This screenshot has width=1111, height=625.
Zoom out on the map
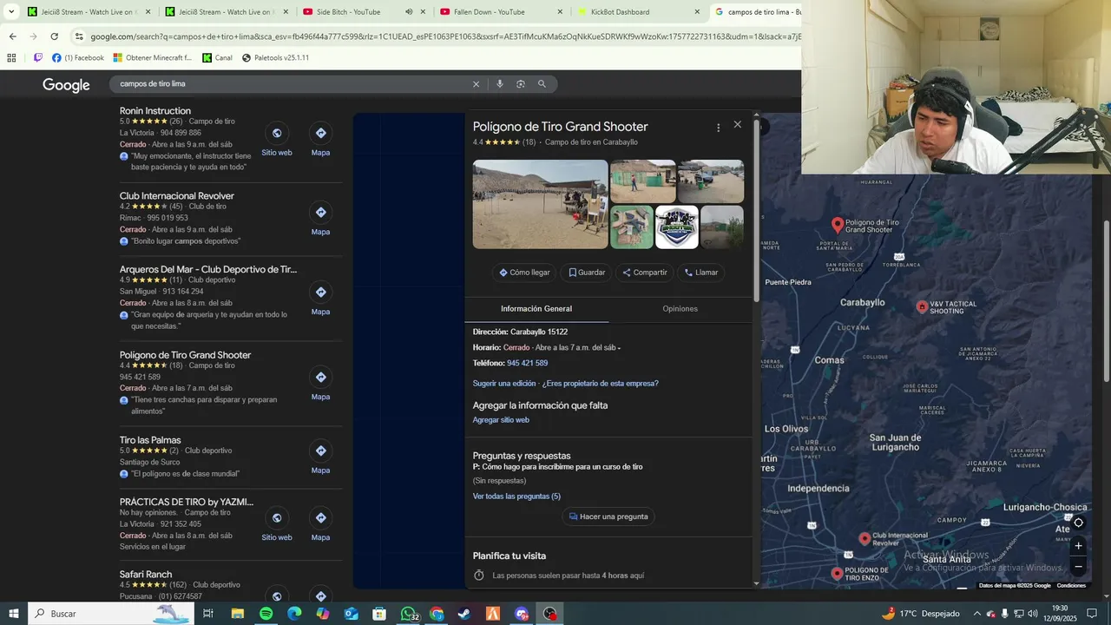point(1079,567)
